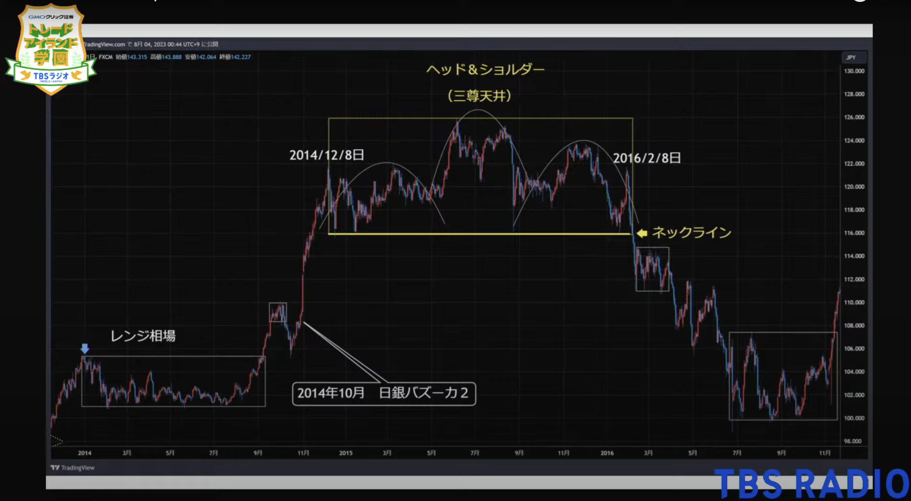Click the yellow arrow beside ネックライン label

click(641, 234)
